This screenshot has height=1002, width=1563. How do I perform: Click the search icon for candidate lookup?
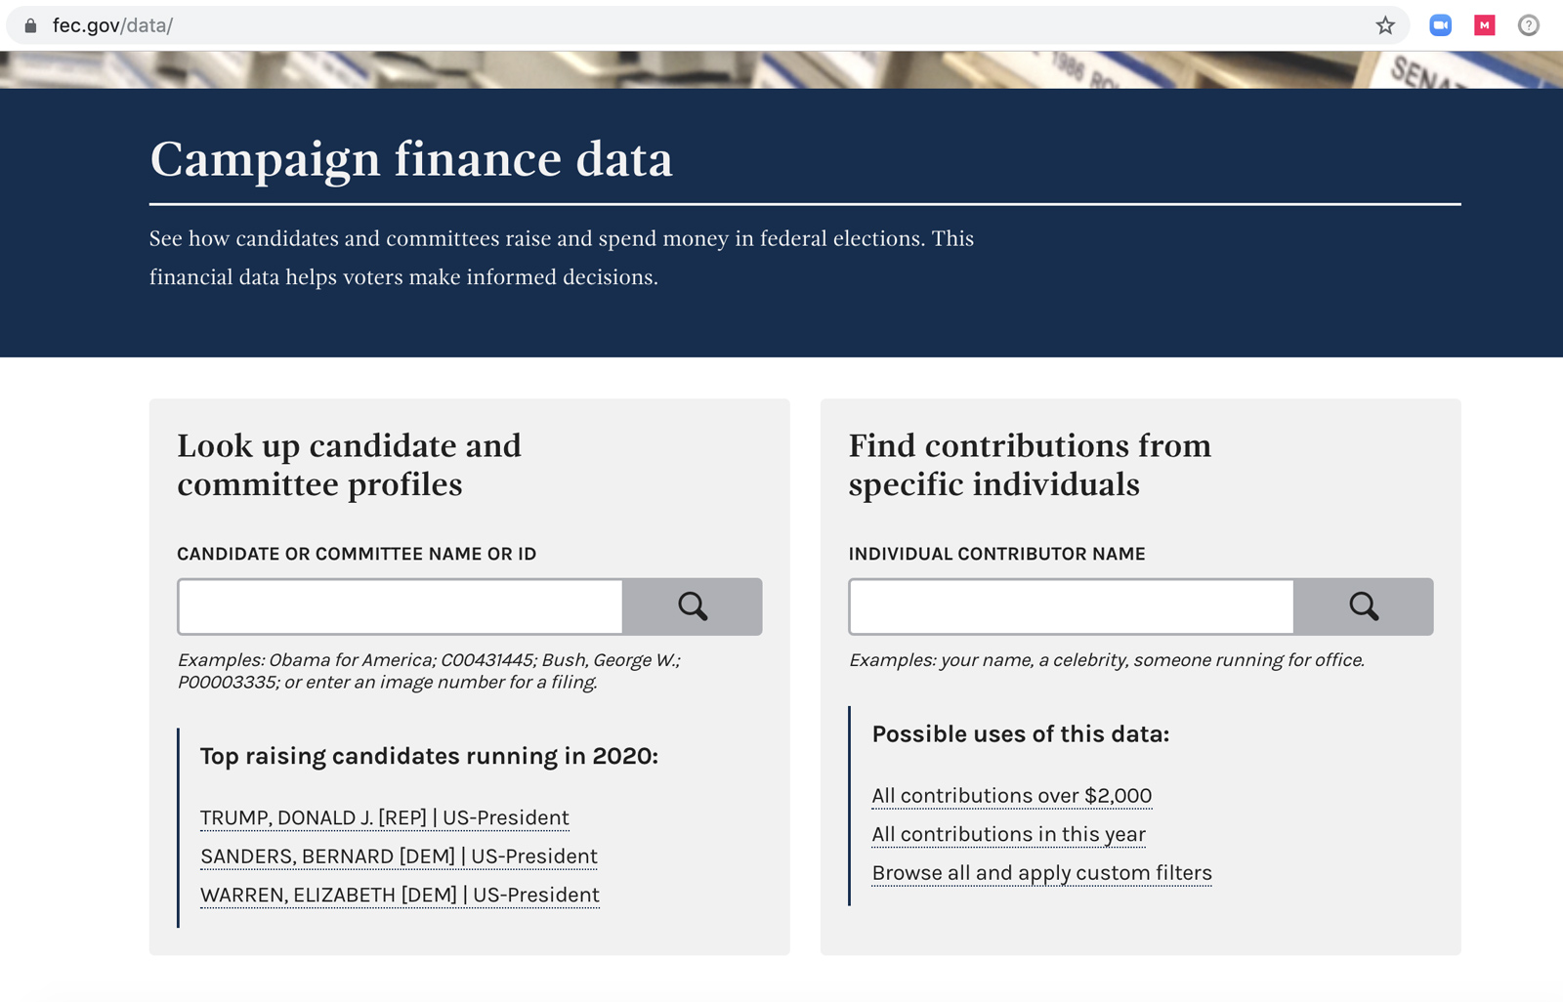tap(694, 606)
